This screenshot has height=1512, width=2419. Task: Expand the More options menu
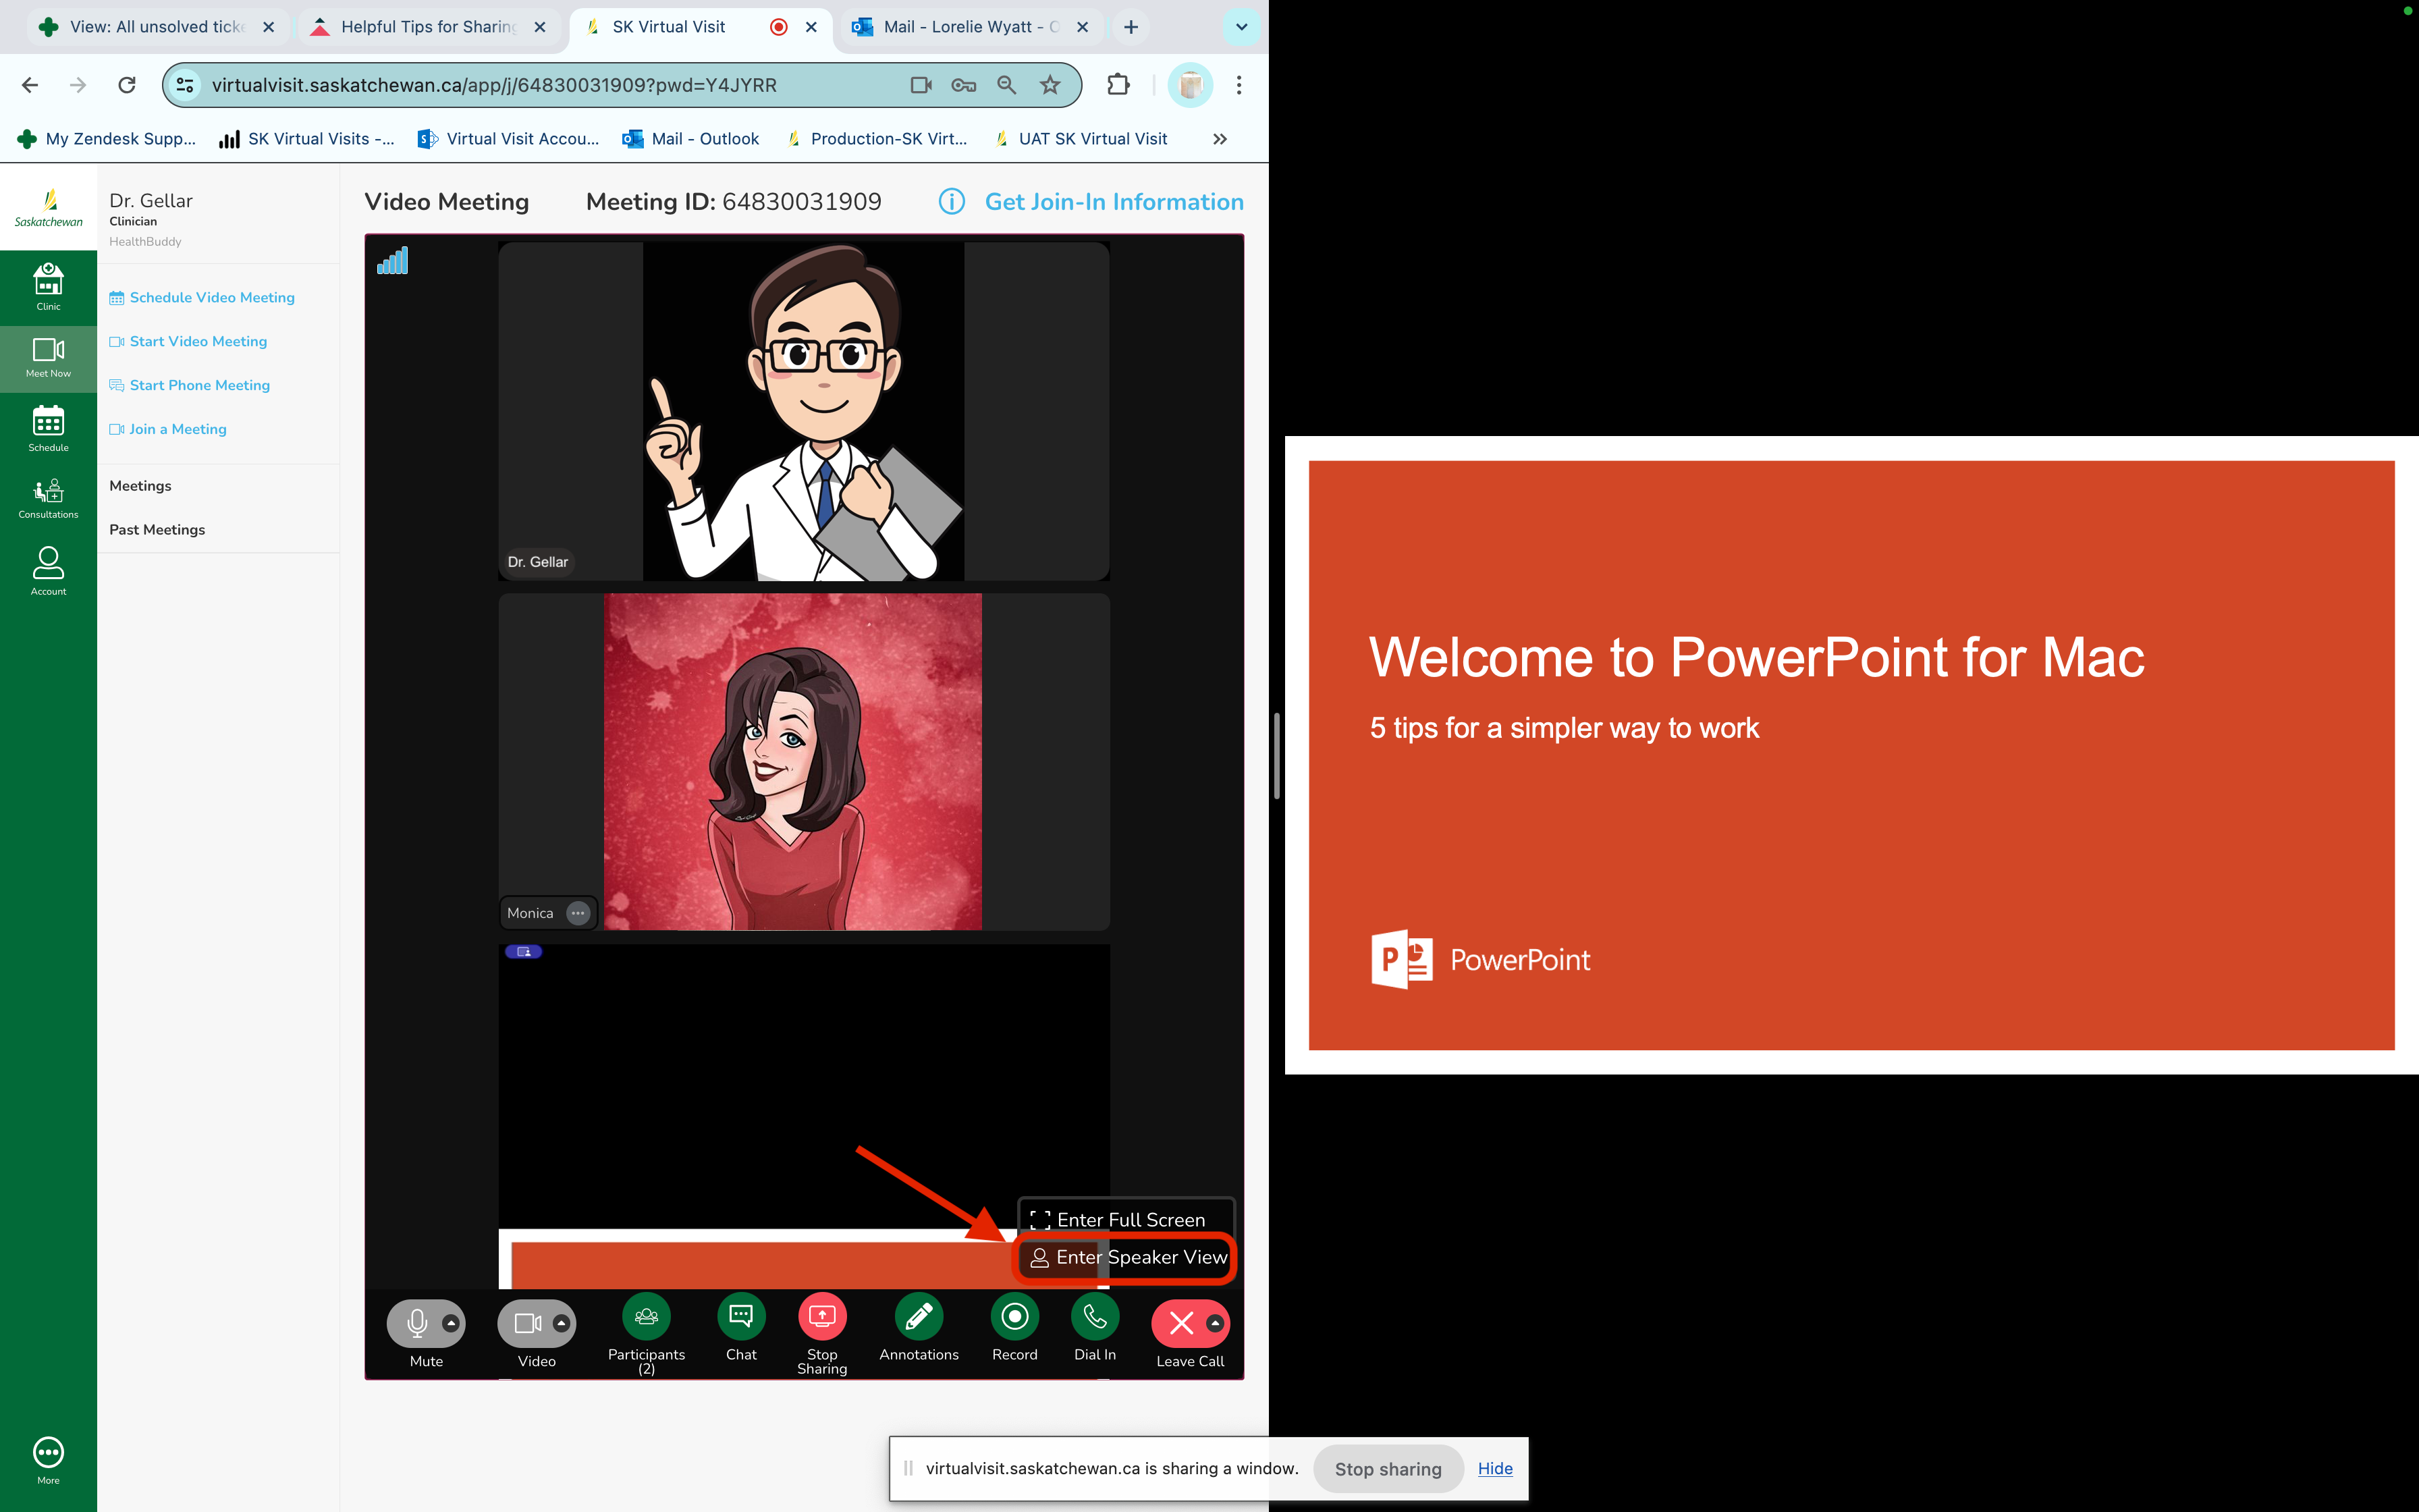pyautogui.click(x=47, y=1451)
